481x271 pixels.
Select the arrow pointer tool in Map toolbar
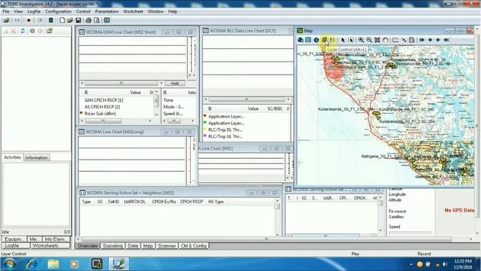click(x=343, y=40)
